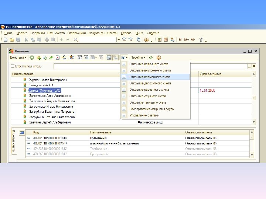
Task: Choose Открытие валютного счета from menu
Action: (155, 64)
